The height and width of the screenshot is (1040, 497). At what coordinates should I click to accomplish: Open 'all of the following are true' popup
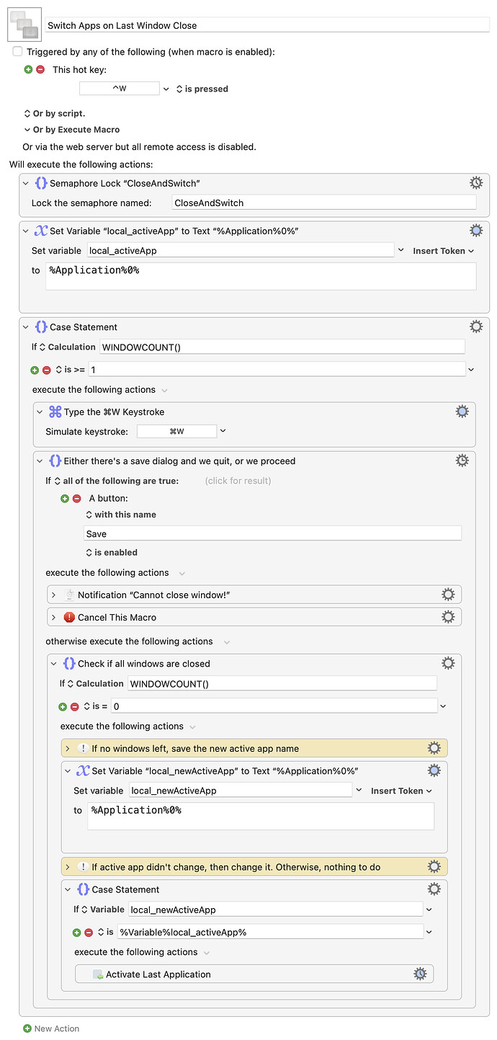point(116,481)
